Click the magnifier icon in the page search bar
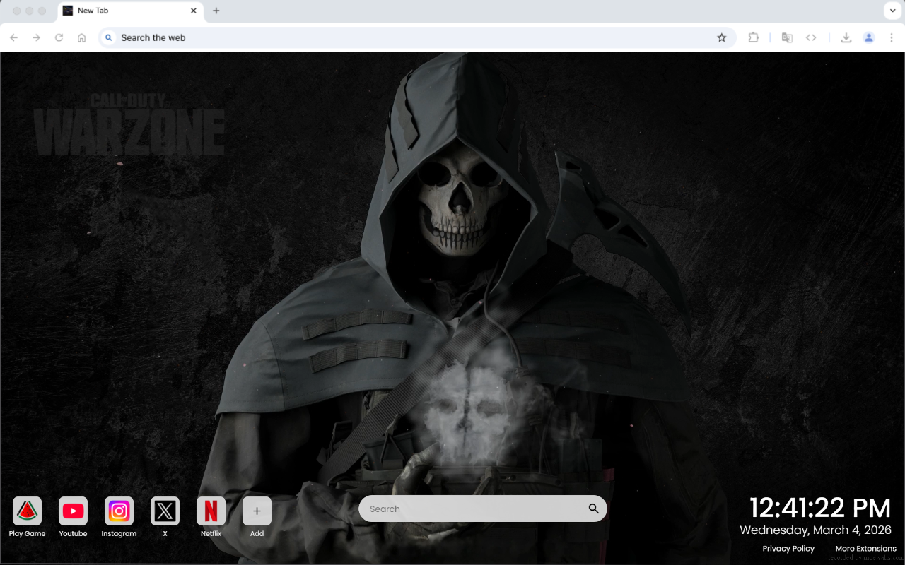This screenshot has width=905, height=565. [593, 509]
